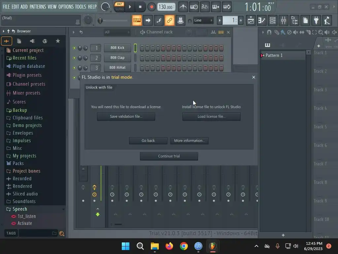Toggle mute LED for 808 HiHat
Image resolution: width=338 pixels, height=254 pixels.
(74, 67)
